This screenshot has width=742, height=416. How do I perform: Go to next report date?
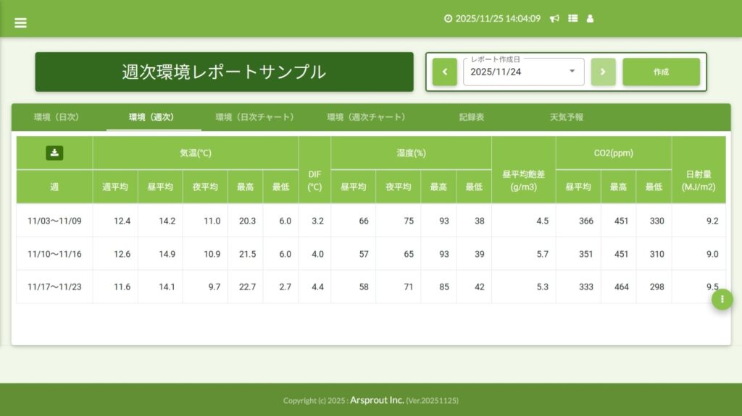coord(602,72)
